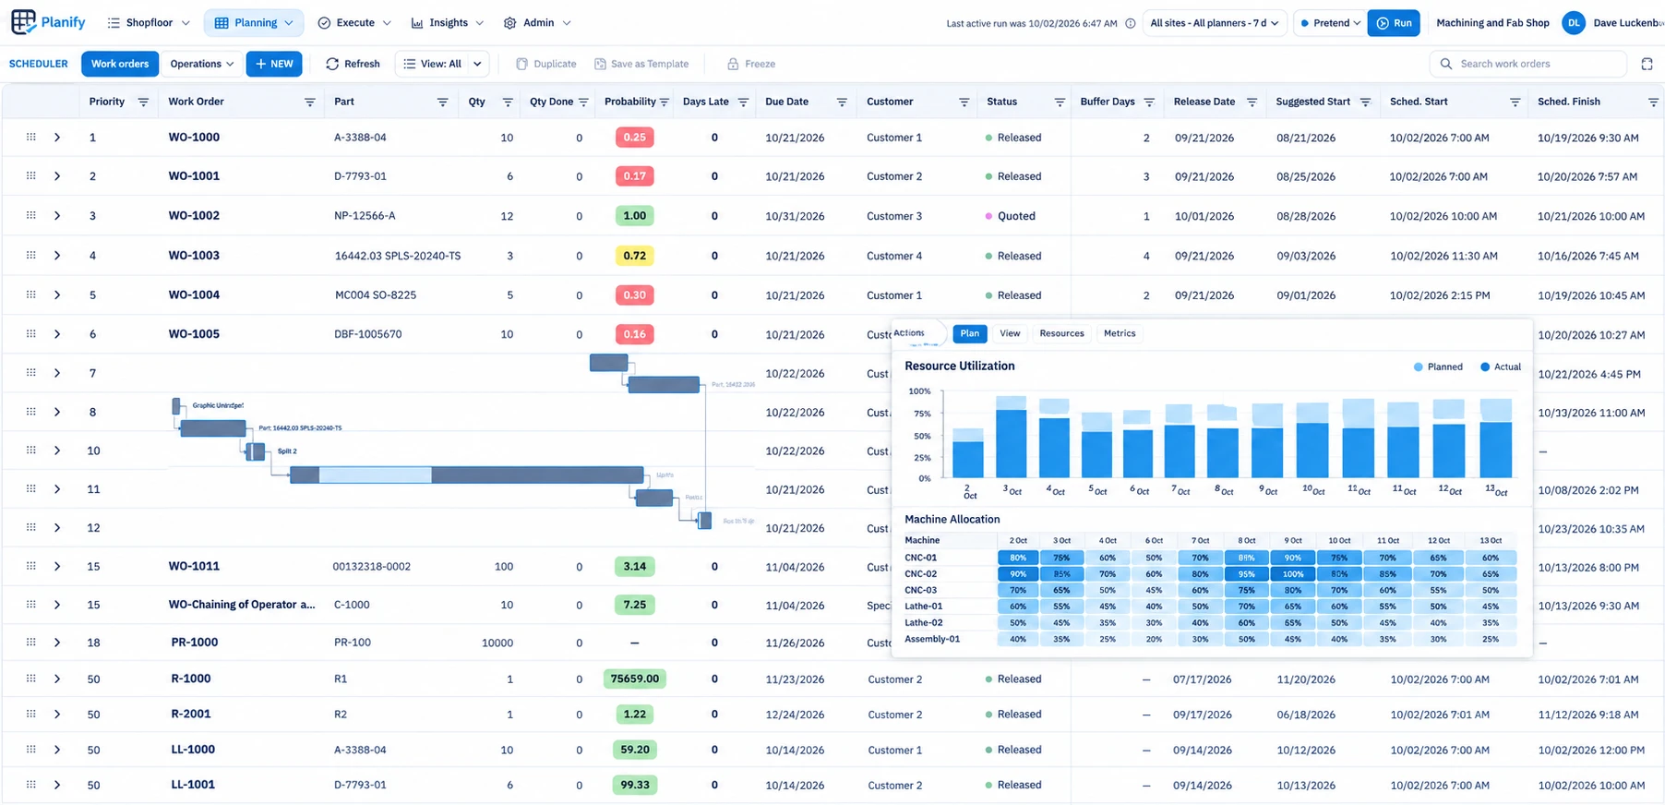
Task: Open the Status column filter icon
Action: (x=1060, y=102)
